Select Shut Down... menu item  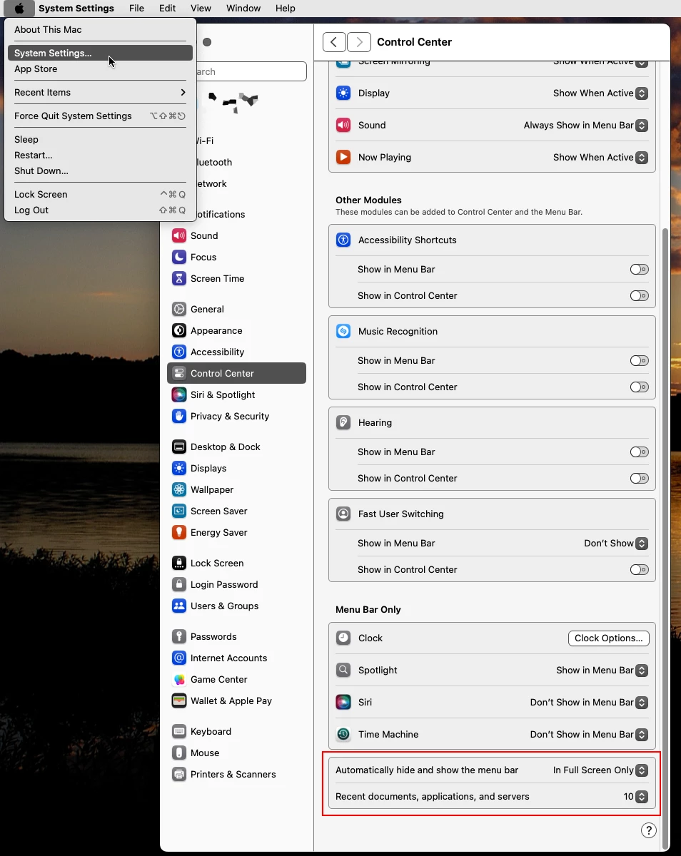pos(100,170)
